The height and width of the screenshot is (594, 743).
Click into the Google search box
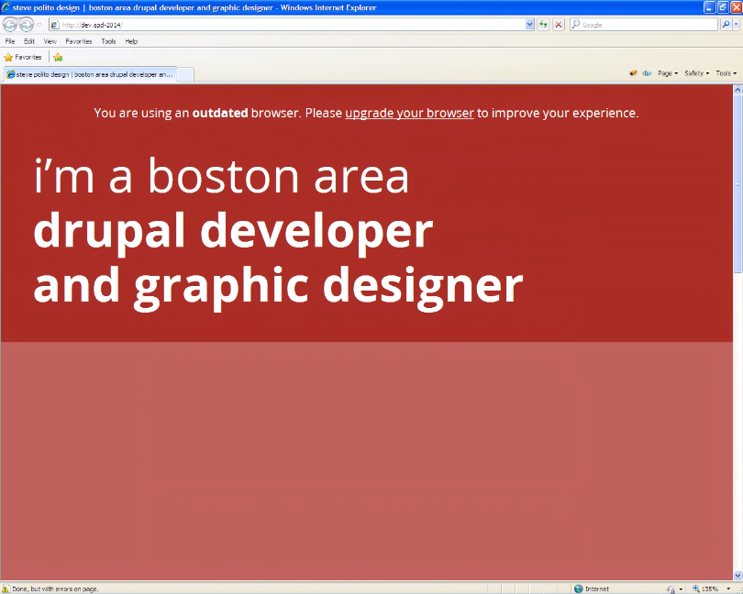coord(644,25)
